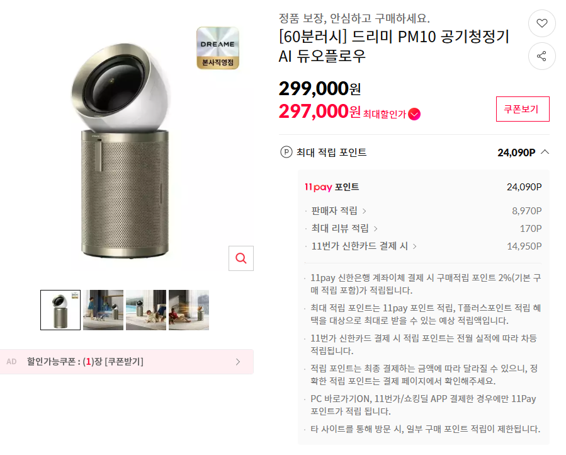Click the 쿠폰받기 coupon link
The width and height of the screenshot is (566, 455).
[124, 362]
